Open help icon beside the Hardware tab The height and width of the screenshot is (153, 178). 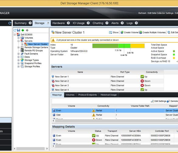[68, 23]
